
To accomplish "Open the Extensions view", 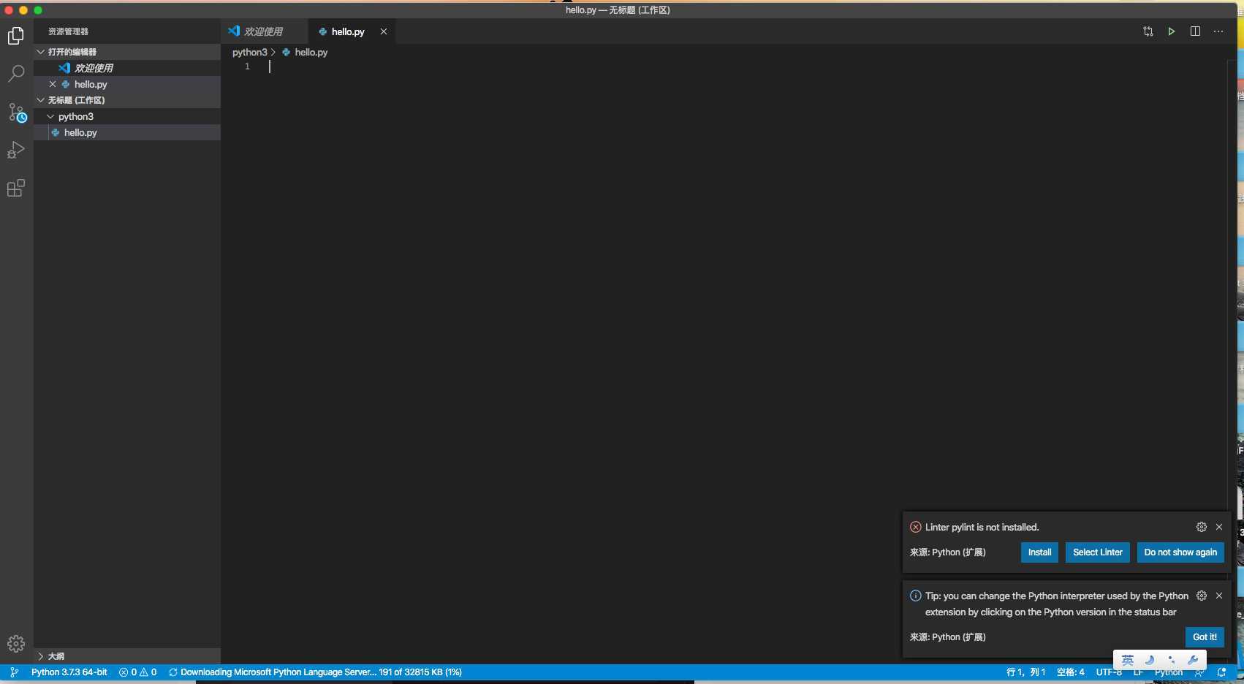I will 16,188.
